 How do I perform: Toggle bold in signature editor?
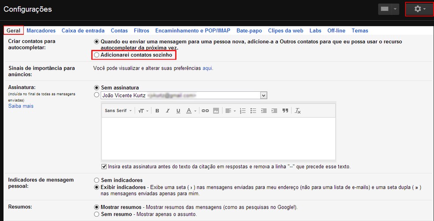tap(157, 111)
